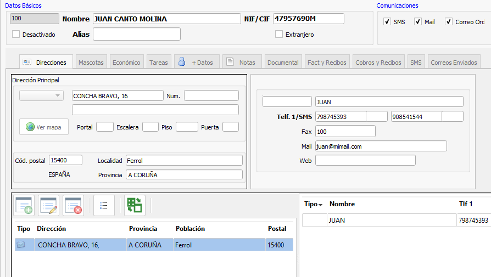
Task: Click the NIF/CIF field
Action: coord(309,19)
